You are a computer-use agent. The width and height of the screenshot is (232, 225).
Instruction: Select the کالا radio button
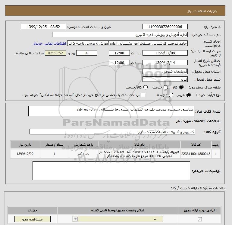181,87
